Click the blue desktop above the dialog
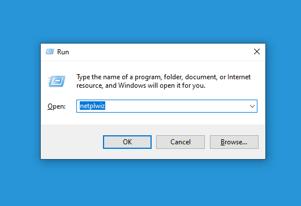301x206 pixels. [150, 21]
